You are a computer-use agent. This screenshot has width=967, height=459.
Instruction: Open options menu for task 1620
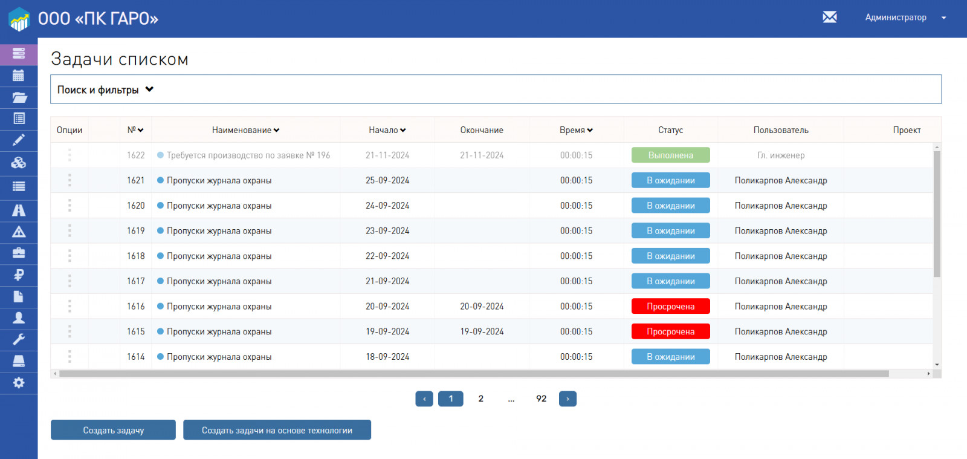[x=70, y=206]
